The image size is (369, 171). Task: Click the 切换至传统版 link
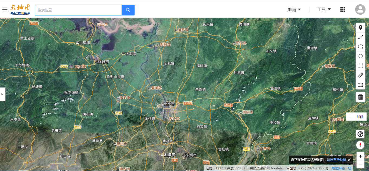[336, 160]
